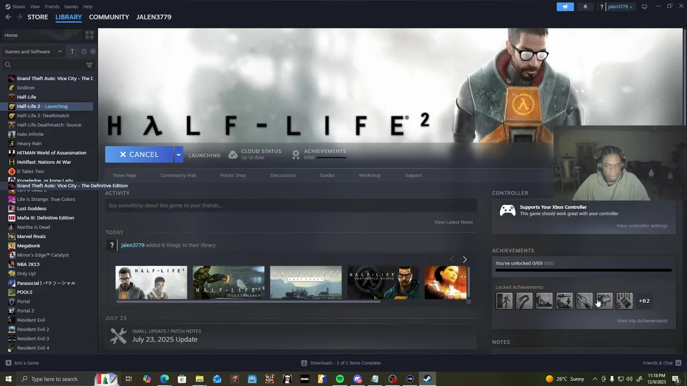Go to the COMMUNITY tab

click(109, 17)
